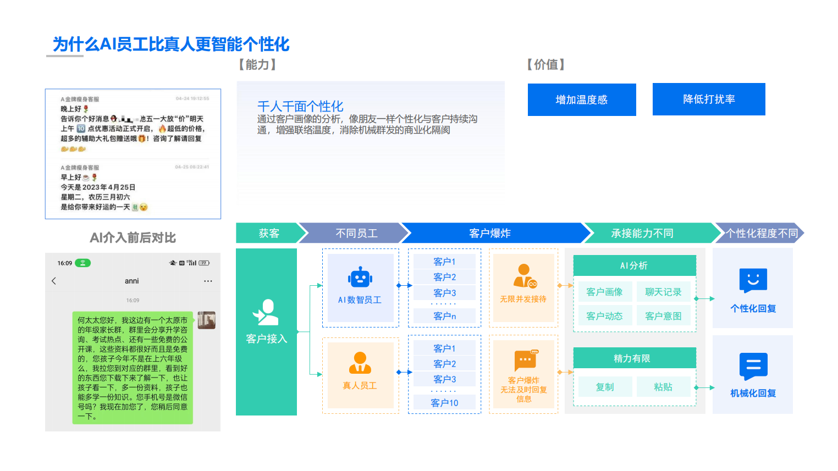Click the 个性化回复 smiley chat icon
Image resolution: width=838 pixels, height=471 pixels.
pos(752,279)
